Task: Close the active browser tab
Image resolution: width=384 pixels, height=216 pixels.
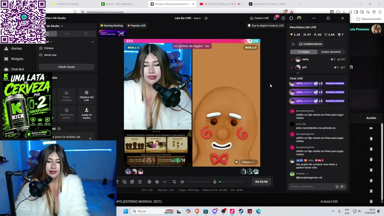Action: (x=193, y=4)
